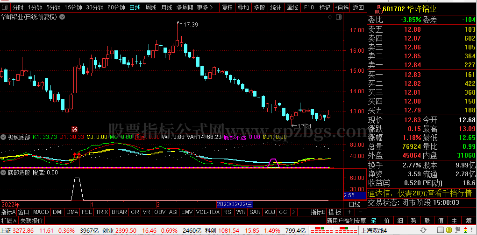Switch to the 分时 chart
The image size is (477, 235).
tap(18, 7)
